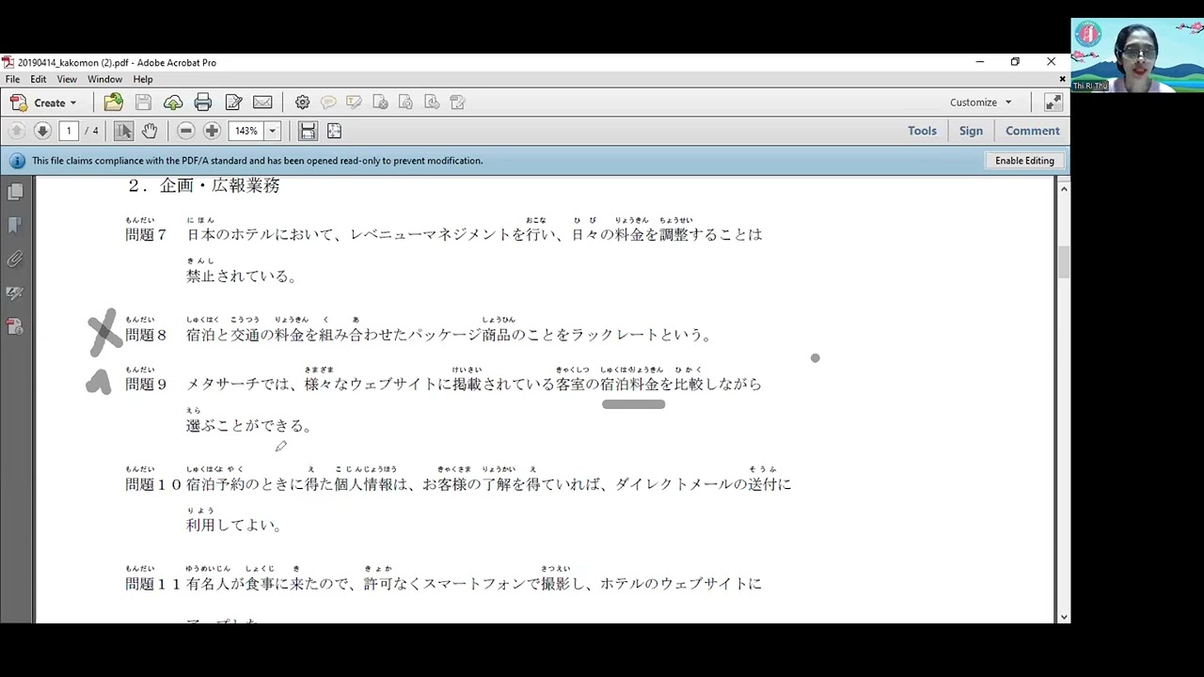Image resolution: width=1204 pixels, height=677 pixels.
Task: Click the text 問題７ label
Action: (146, 235)
